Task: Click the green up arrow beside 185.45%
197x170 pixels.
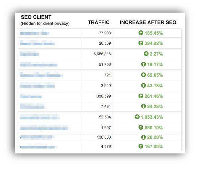Action: click(141, 33)
